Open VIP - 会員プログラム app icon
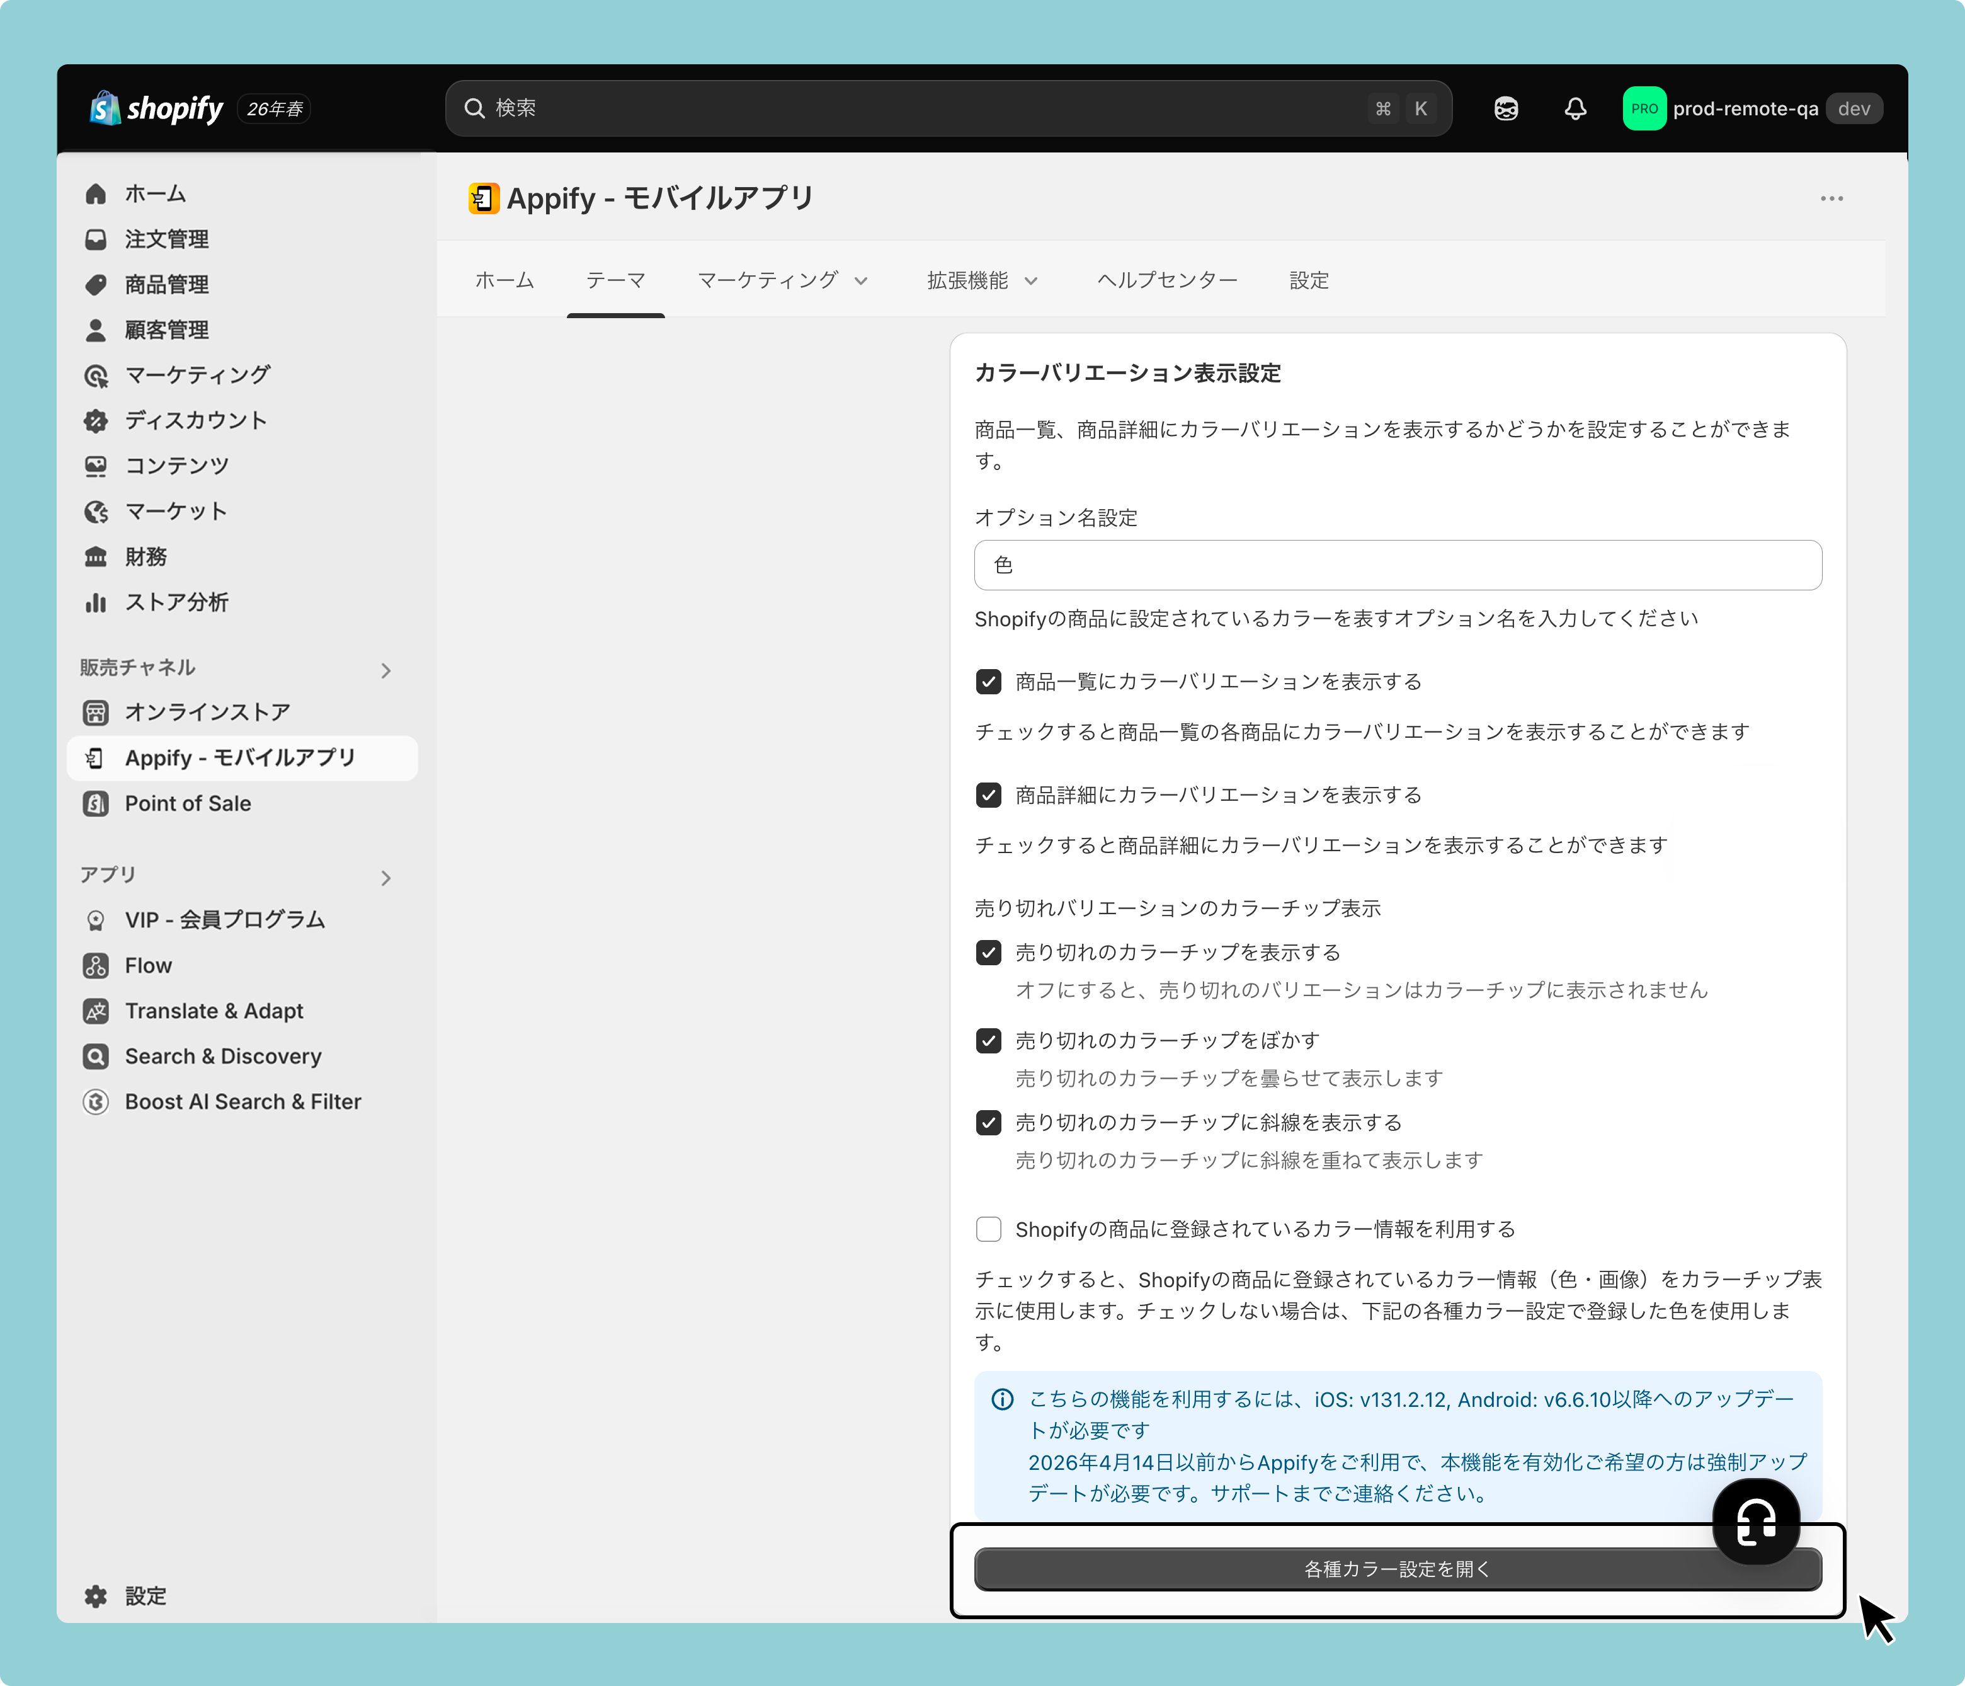Screen dimensions: 1965x1686 96,920
